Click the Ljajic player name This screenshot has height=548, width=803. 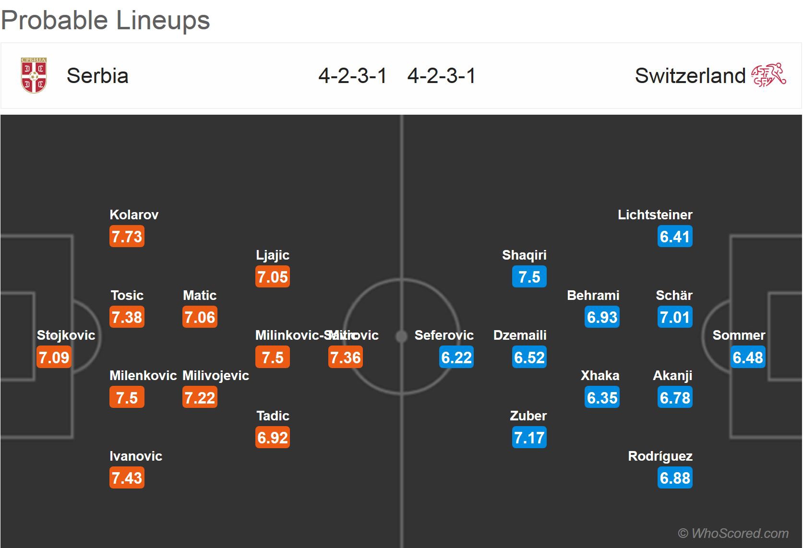(273, 255)
